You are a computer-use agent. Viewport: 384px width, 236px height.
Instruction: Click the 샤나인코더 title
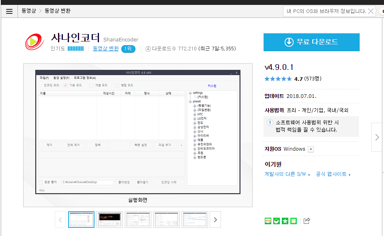[x=75, y=38]
